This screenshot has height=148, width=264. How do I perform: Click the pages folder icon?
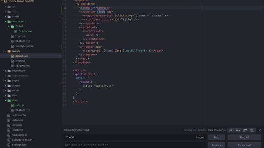pos(9,81)
